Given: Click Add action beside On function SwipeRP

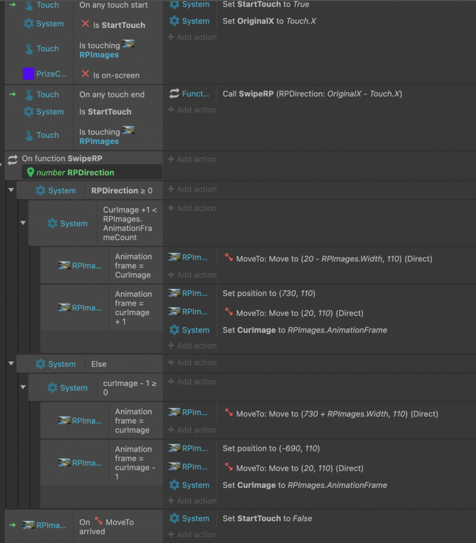Looking at the screenshot, I should 192,159.
